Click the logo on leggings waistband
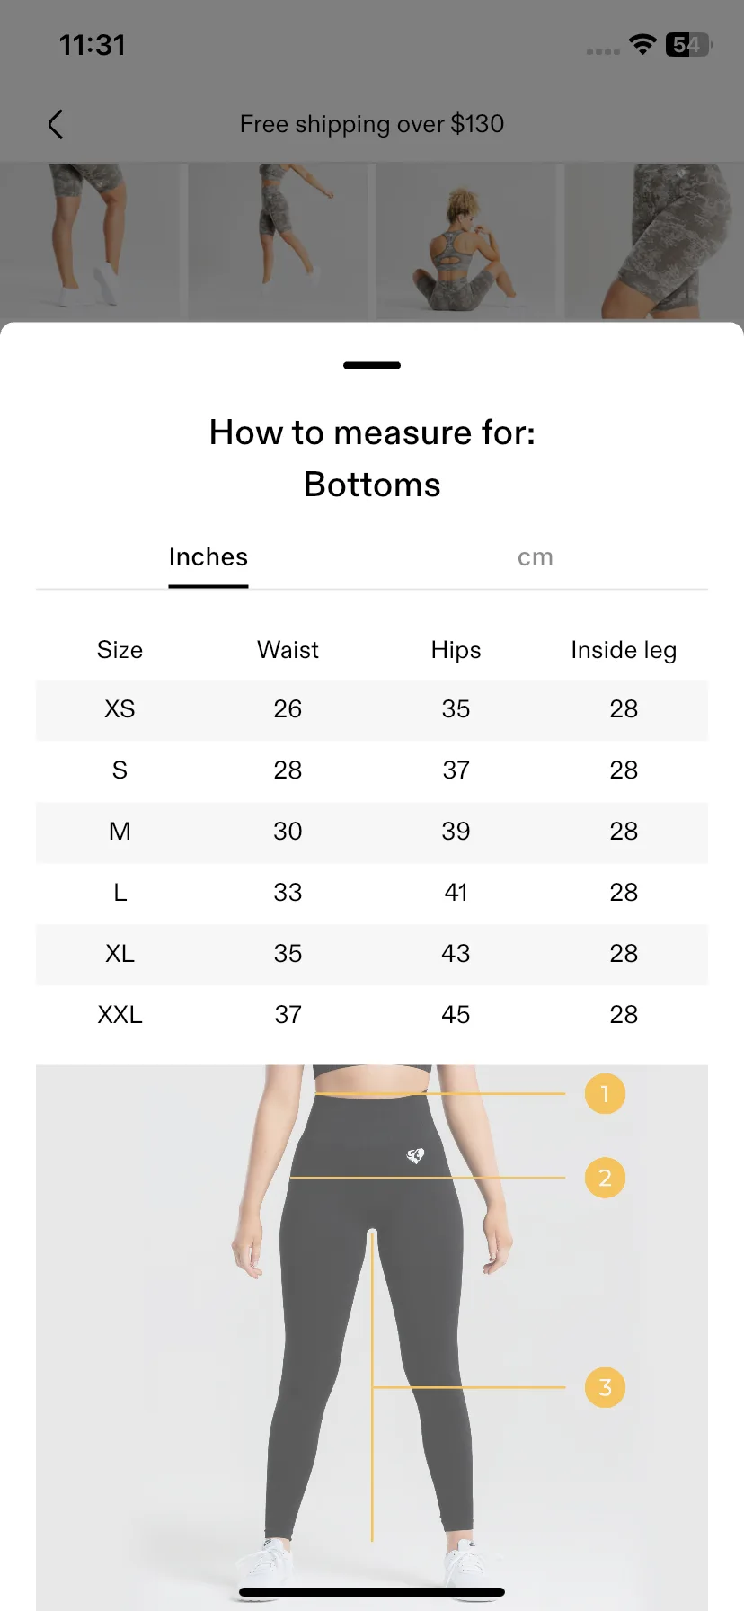Viewport: 744px width, 1611px height. pyautogui.click(x=415, y=1155)
